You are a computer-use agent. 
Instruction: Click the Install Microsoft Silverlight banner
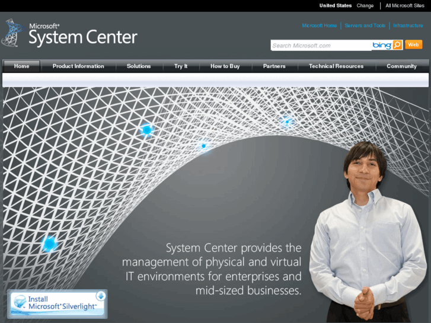click(x=58, y=304)
